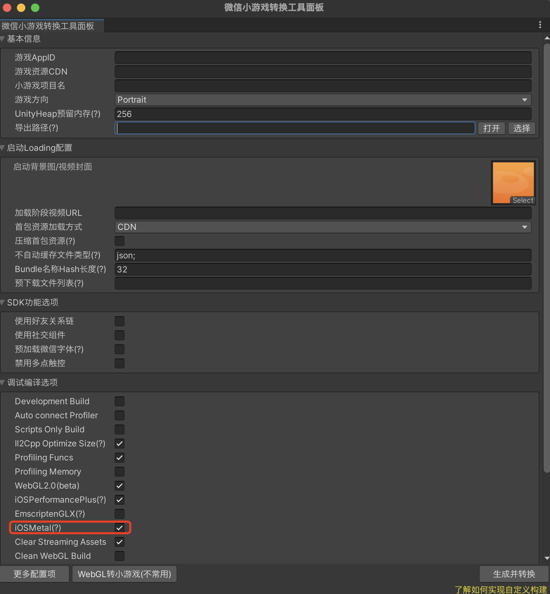Uncheck WebGL2.0(beta) option

(120, 486)
